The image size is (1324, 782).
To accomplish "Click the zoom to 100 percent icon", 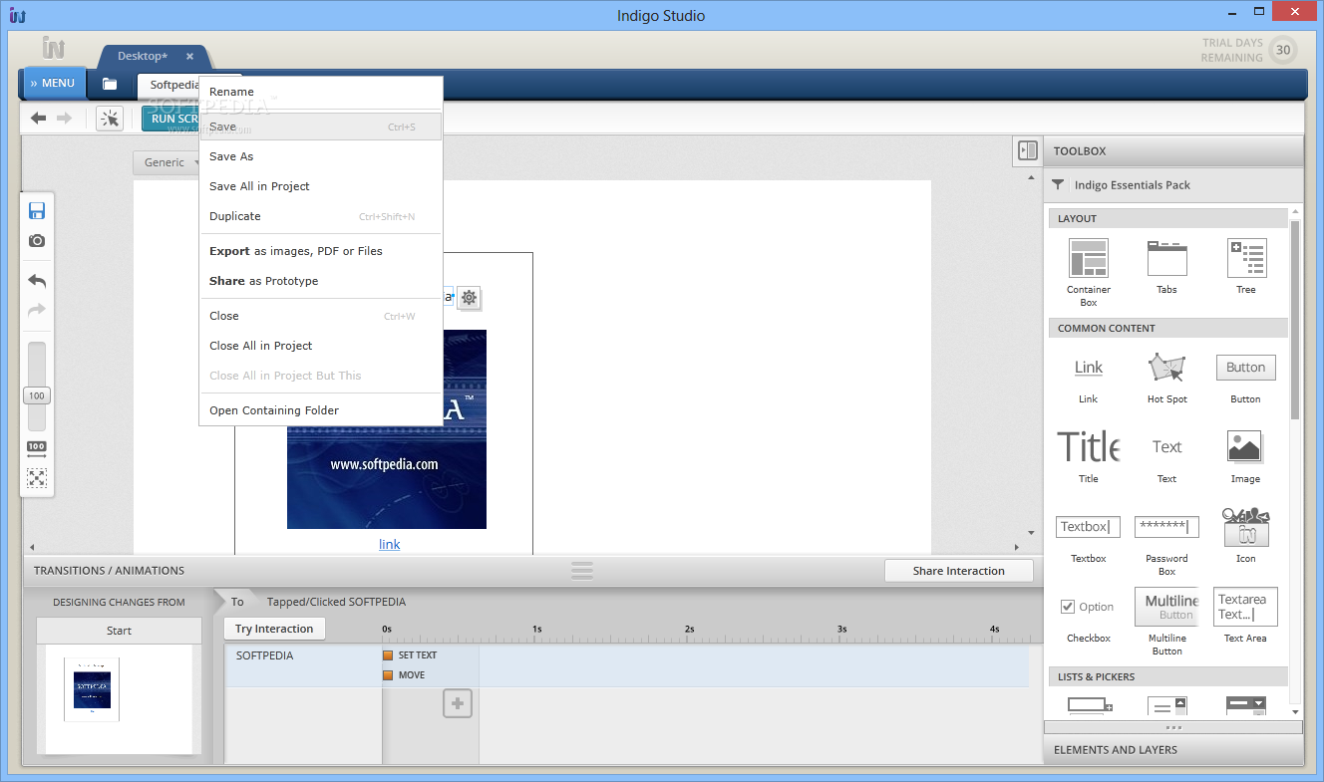I will click(x=37, y=449).
